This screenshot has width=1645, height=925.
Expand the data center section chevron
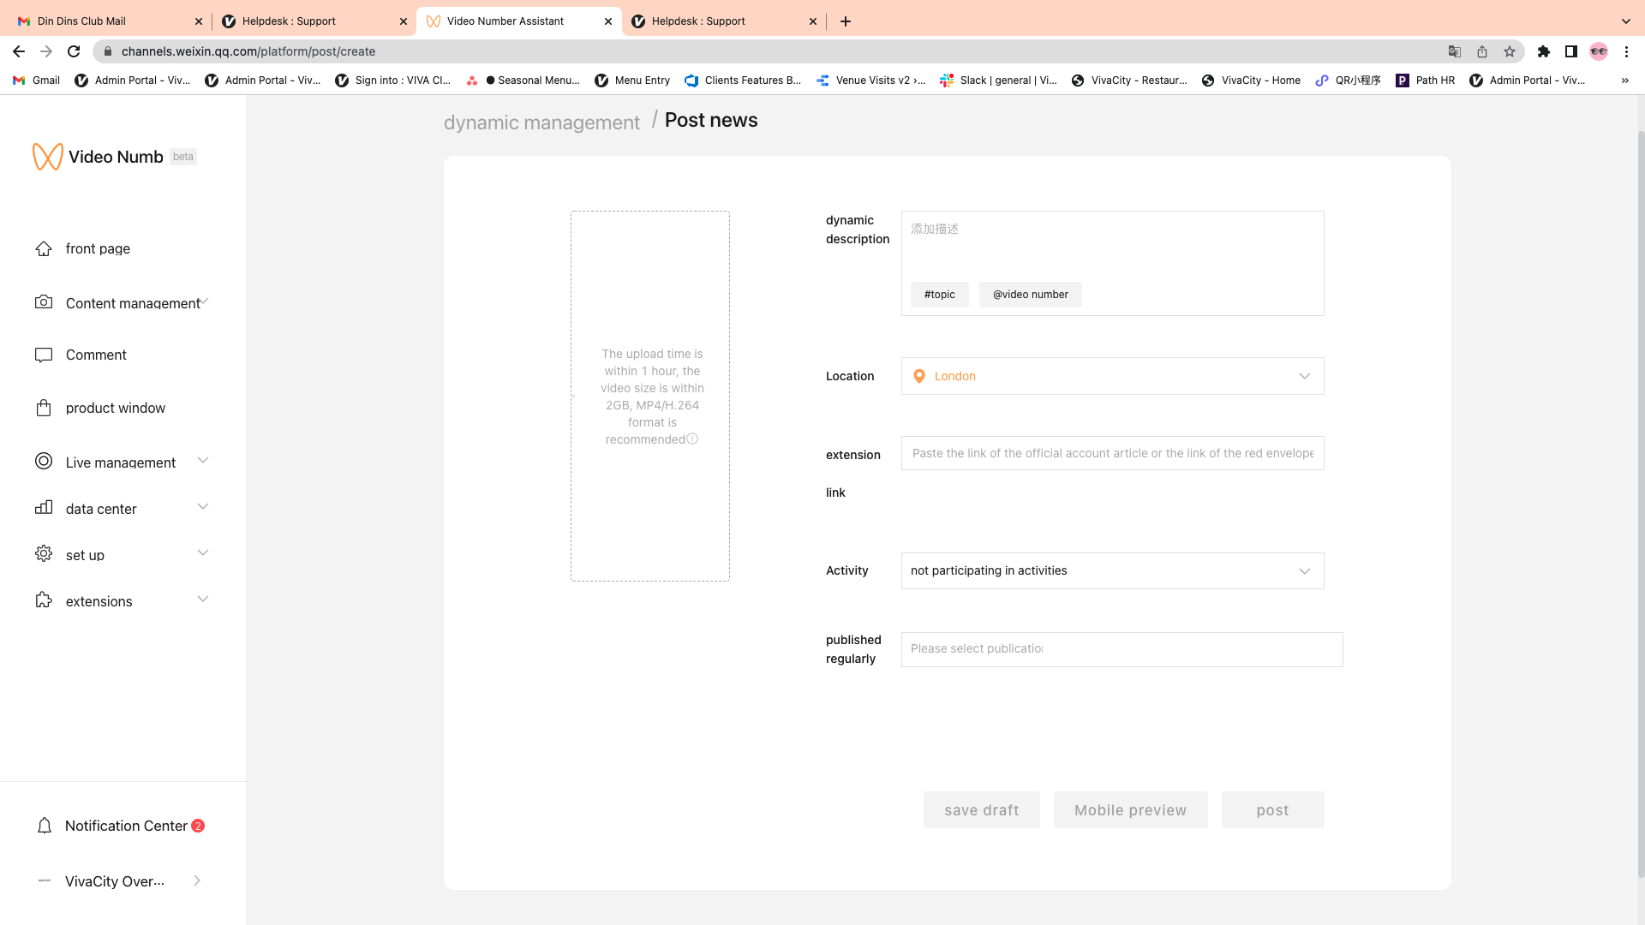tap(203, 507)
